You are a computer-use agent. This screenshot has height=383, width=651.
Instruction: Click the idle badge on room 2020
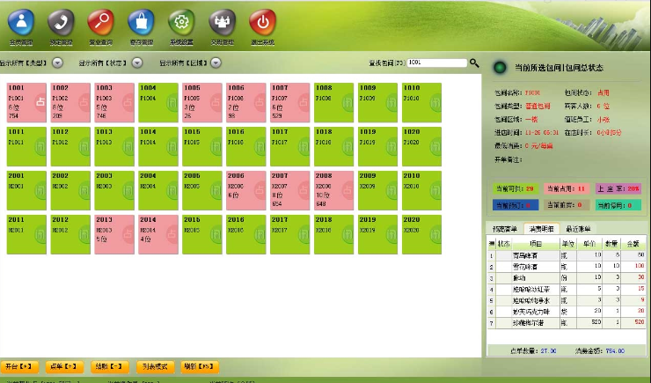point(435,234)
